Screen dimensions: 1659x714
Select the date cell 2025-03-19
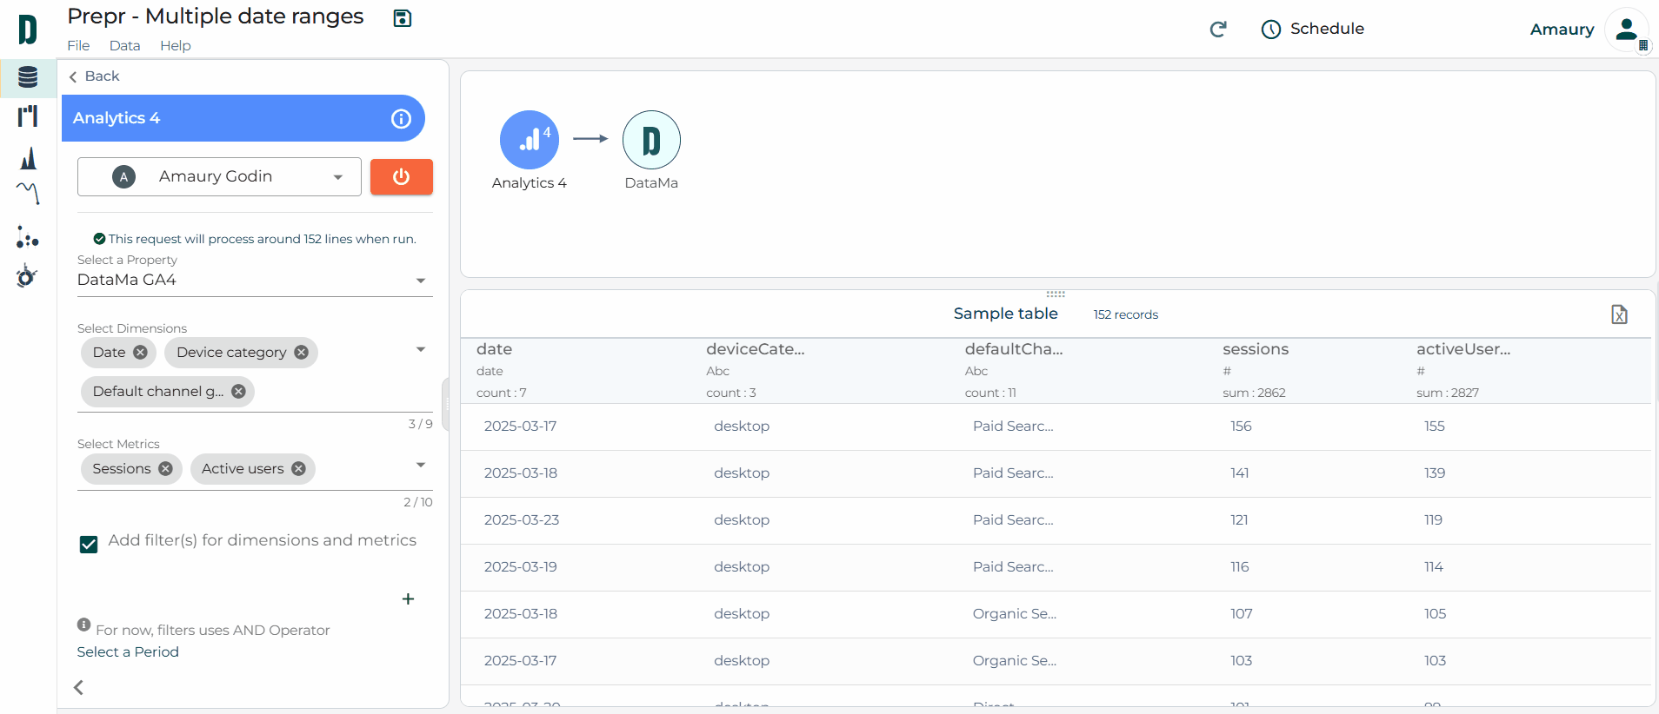pyautogui.click(x=520, y=567)
